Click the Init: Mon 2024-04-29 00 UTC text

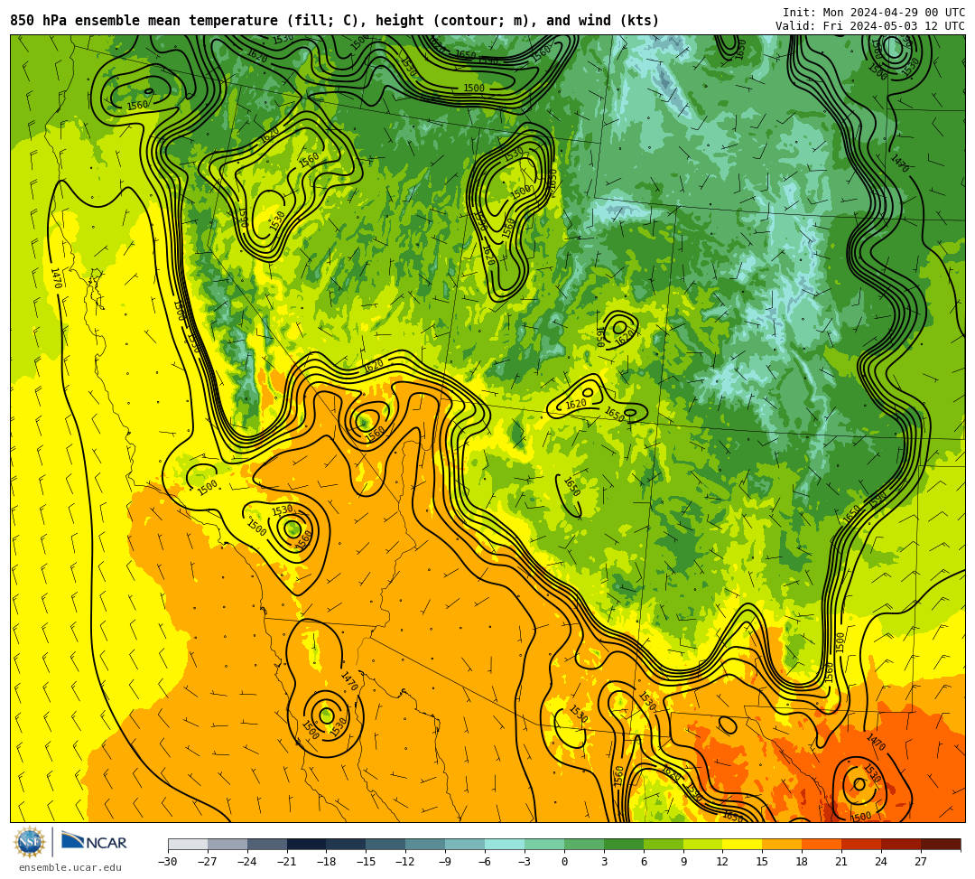[874, 13]
